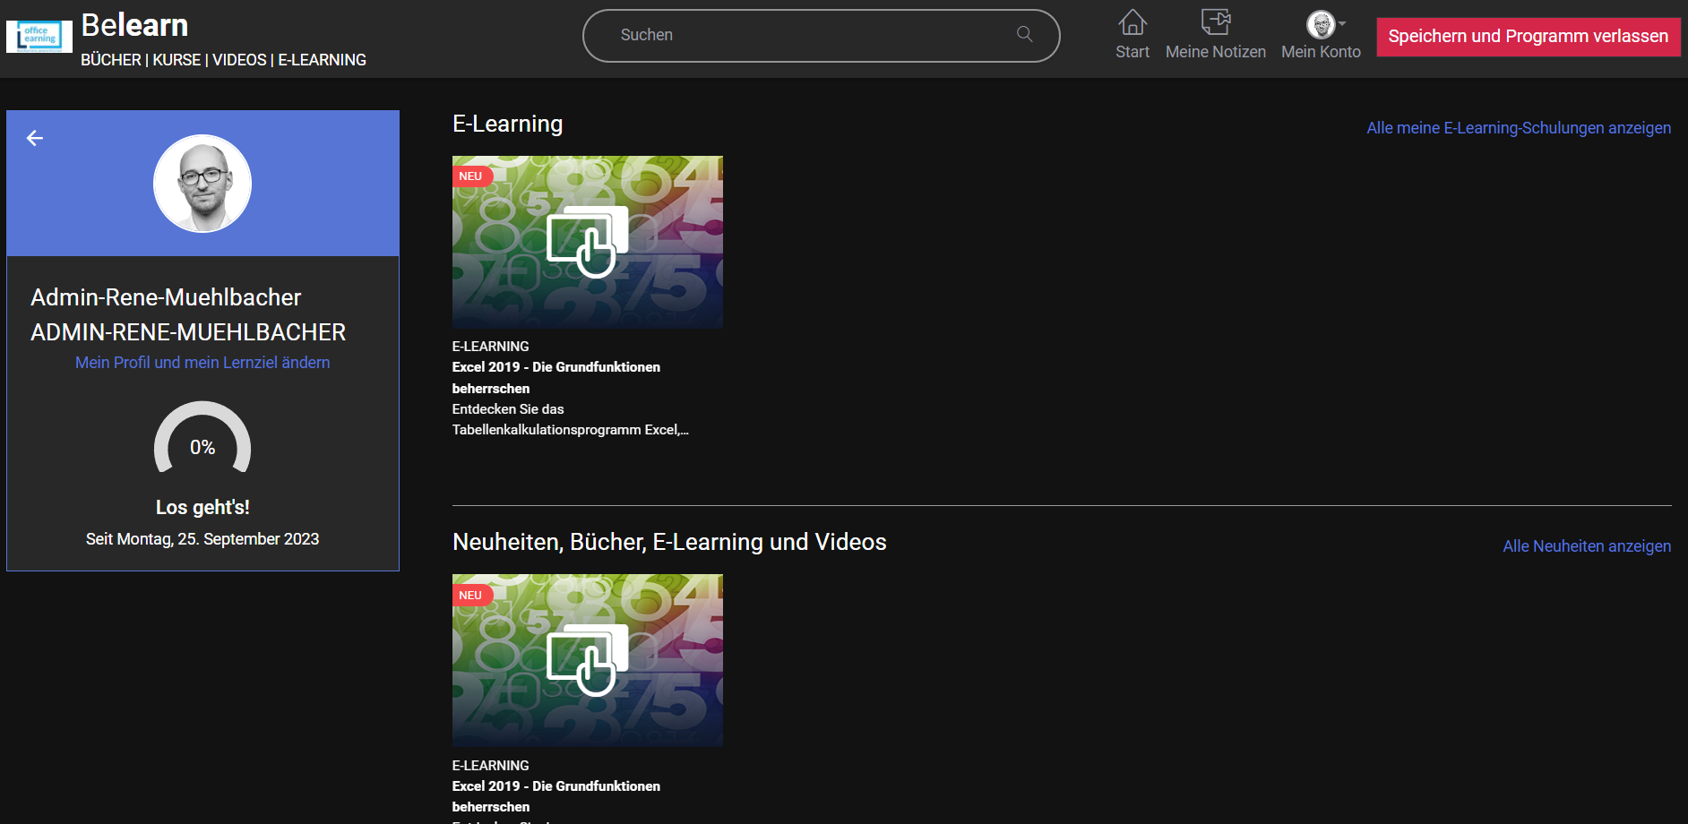This screenshot has height=824, width=1688.
Task: Open Alle meine E-Learning-Schulungen anzeigen link
Action: (1518, 128)
